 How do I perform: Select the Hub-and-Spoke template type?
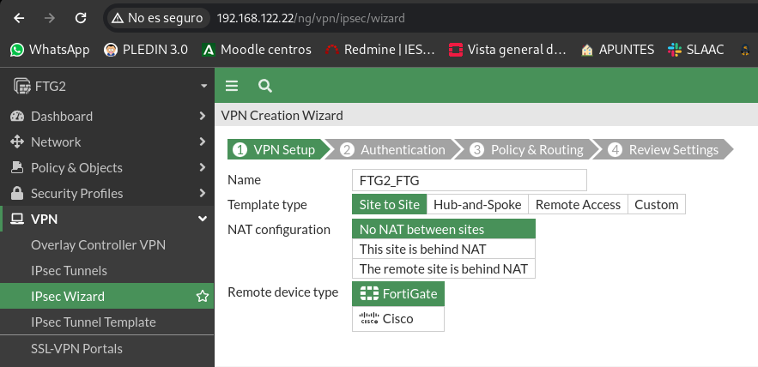477,205
